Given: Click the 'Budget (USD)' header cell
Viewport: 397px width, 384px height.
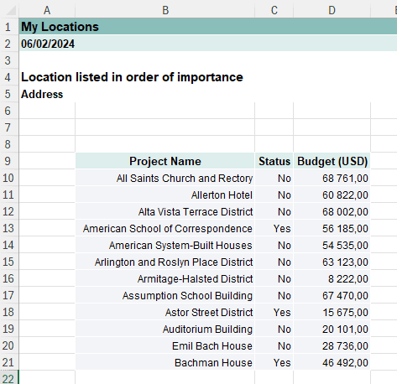Looking at the screenshot, I should click(x=332, y=161).
